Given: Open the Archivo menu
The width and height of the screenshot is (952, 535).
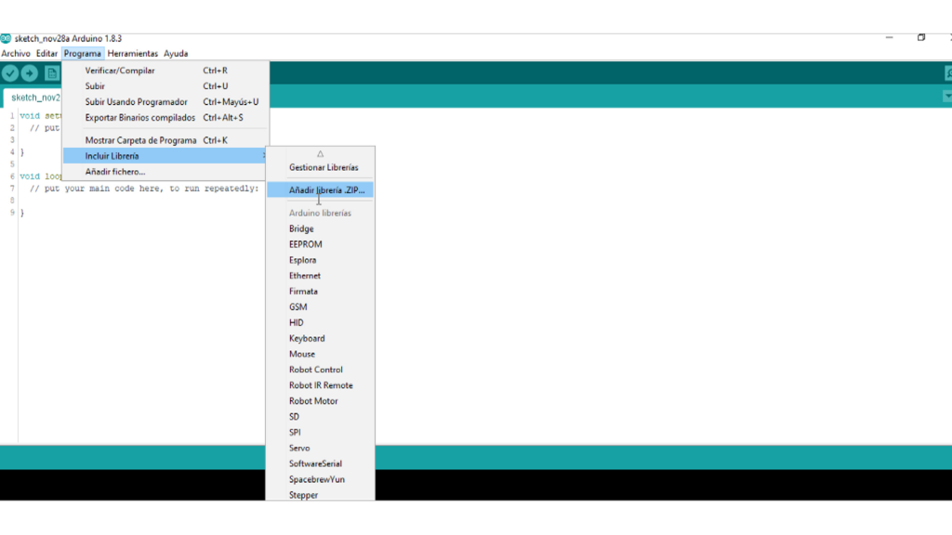Looking at the screenshot, I should coord(16,54).
